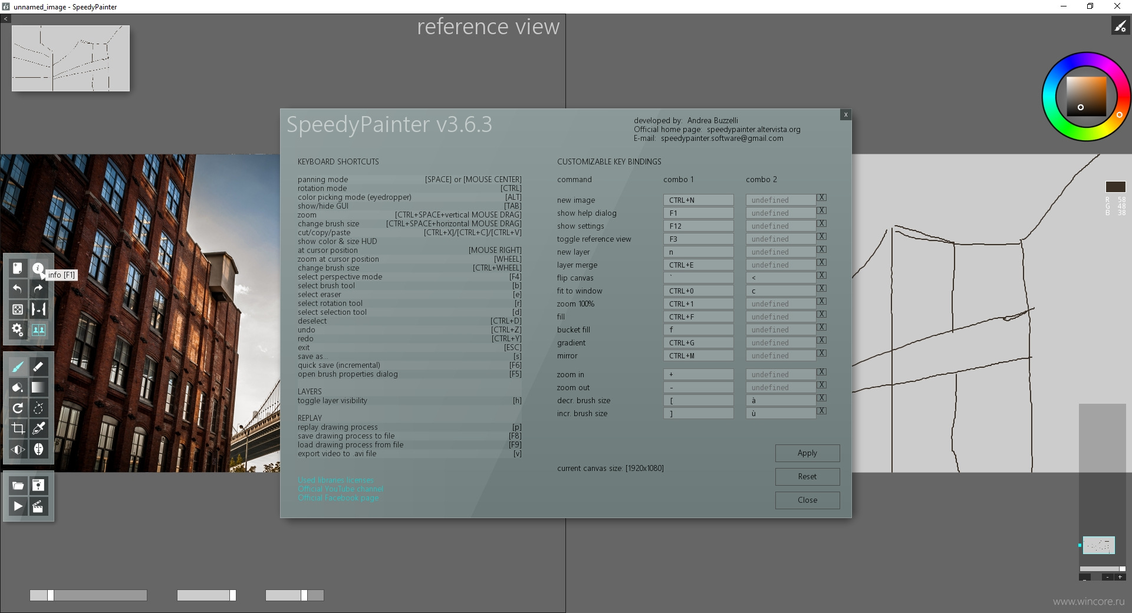Adjust the layer opacity slider
This screenshot has width=1132, height=613.
pyautogui.click(x=1103, y=569)
